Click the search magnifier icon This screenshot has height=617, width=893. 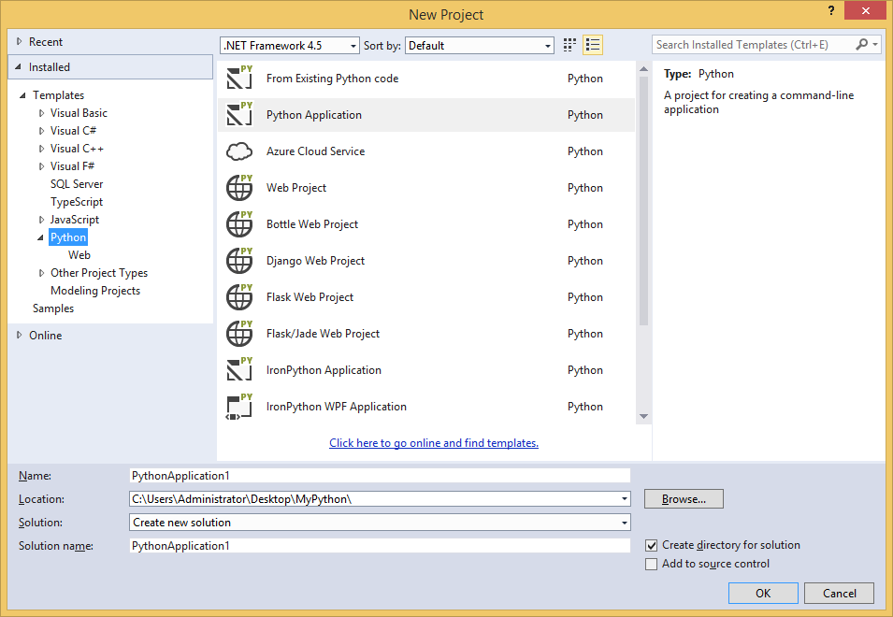(862, 45)
